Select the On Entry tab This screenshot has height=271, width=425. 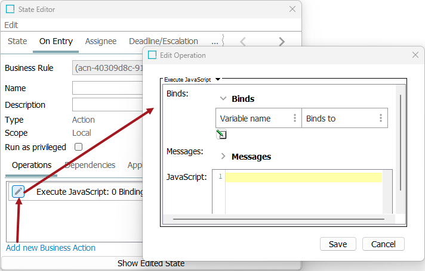coord(56,41)
